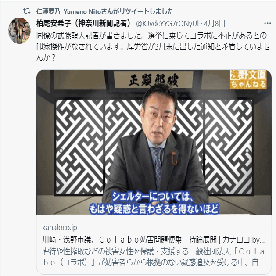Open the three-dot more options menu
The width and height of the screenshot is (276, 276).
(267, 23)
